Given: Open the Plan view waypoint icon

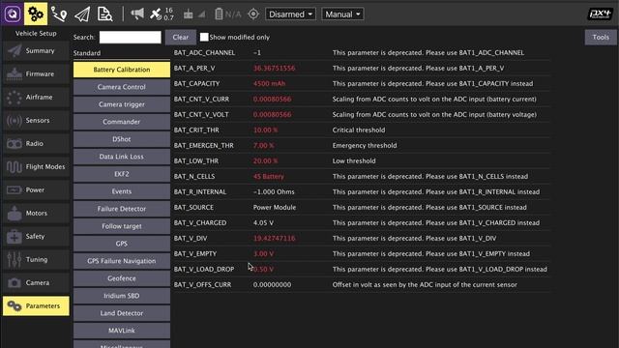Looking at the screenshot, I should [x=59, y=14].
